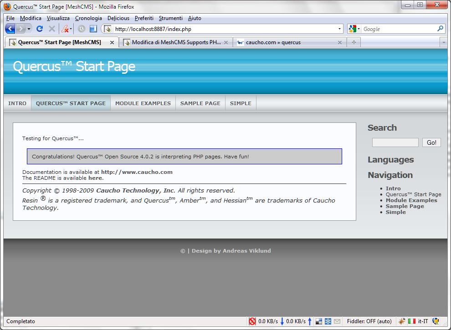Click the red blocked-circle icon in the status bar
The height and width of the screenshot is (330, 451).
[252, 321]
